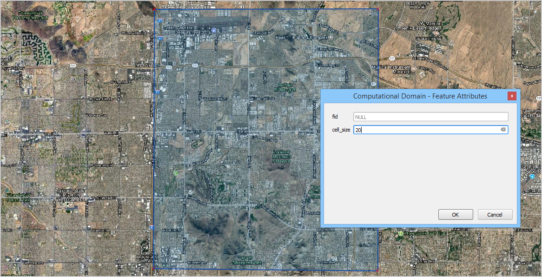This screenshot has height=277, width=542.
Task: Click the clear icon in cell_size field
Action: [x=503, y=130]
